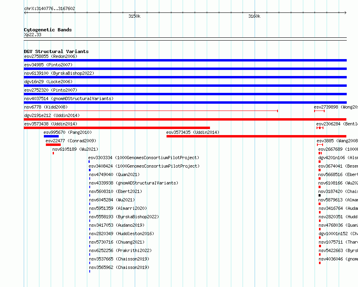Click the esv3573438 (Uddin2014) label

pyautogui.click(x=51, y=124)
